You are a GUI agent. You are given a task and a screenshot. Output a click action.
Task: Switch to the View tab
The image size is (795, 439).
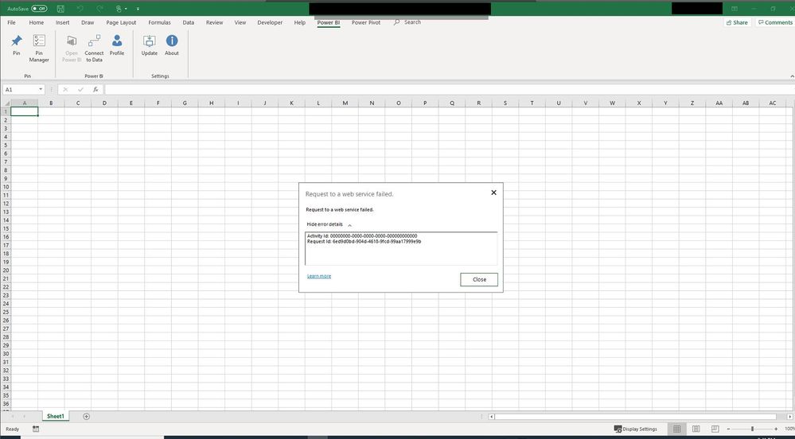pyautogui.click(x=240, y=22)
